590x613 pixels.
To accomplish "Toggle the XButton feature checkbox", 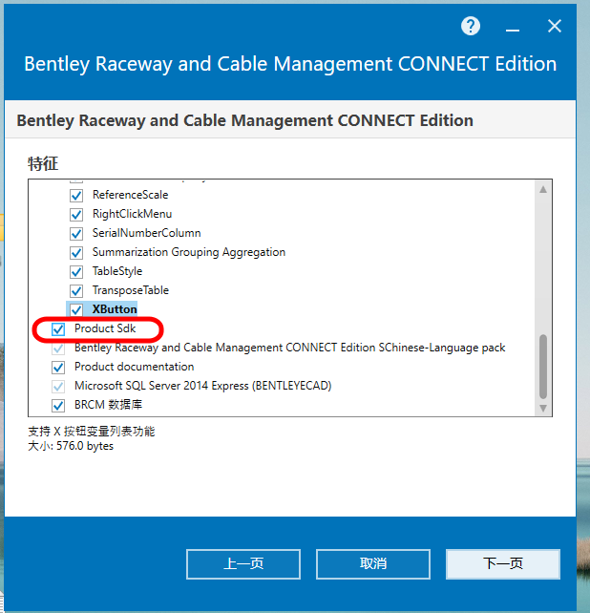I will pos(76,309).
